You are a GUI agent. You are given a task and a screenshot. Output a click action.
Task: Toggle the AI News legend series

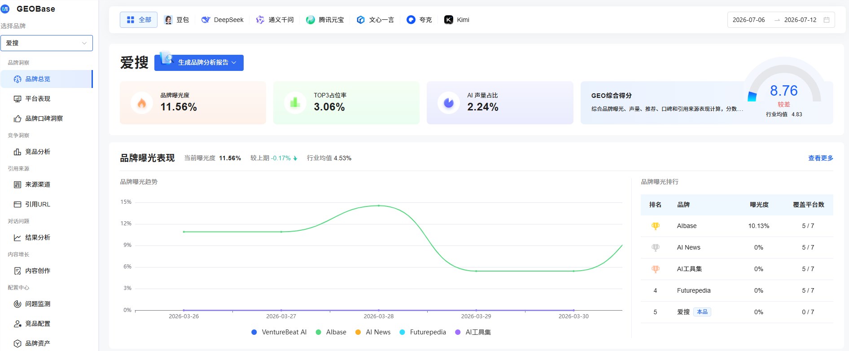373,332
